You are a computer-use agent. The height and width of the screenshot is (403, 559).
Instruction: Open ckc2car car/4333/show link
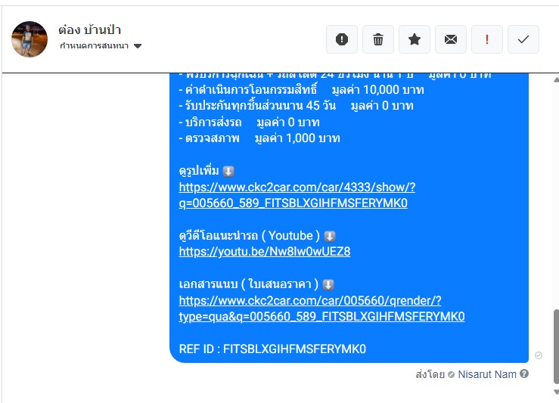click(297, 195)
